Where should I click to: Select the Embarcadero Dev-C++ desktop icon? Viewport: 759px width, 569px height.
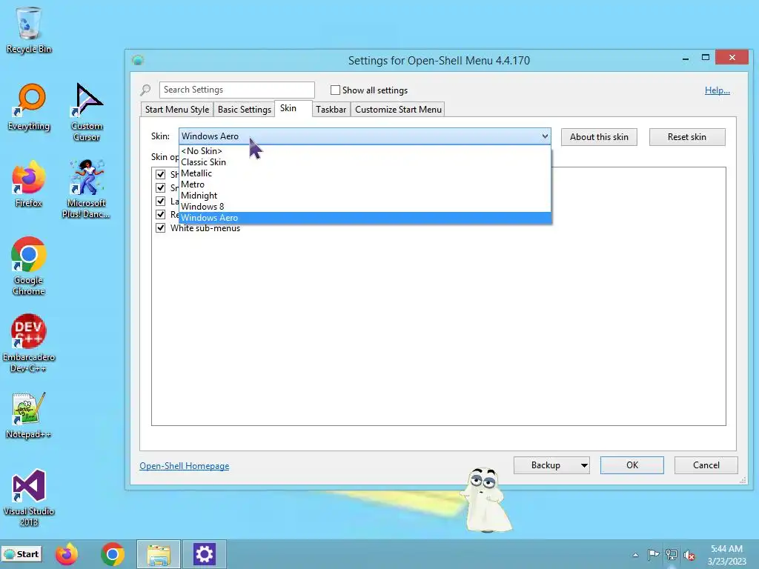point(29,342)
